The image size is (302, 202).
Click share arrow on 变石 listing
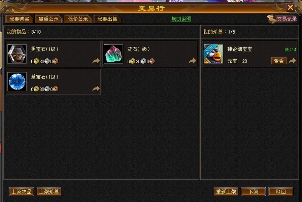[192, 61]
